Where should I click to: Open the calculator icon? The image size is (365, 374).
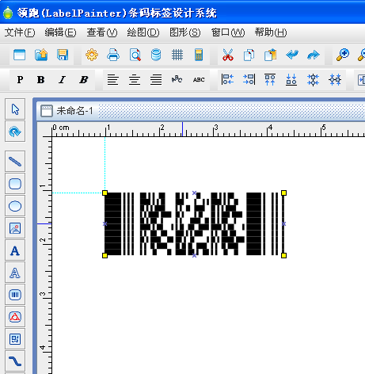[199, 55]
